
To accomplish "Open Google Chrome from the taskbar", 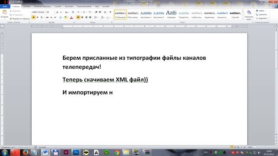I will click(x=117, y=152).
